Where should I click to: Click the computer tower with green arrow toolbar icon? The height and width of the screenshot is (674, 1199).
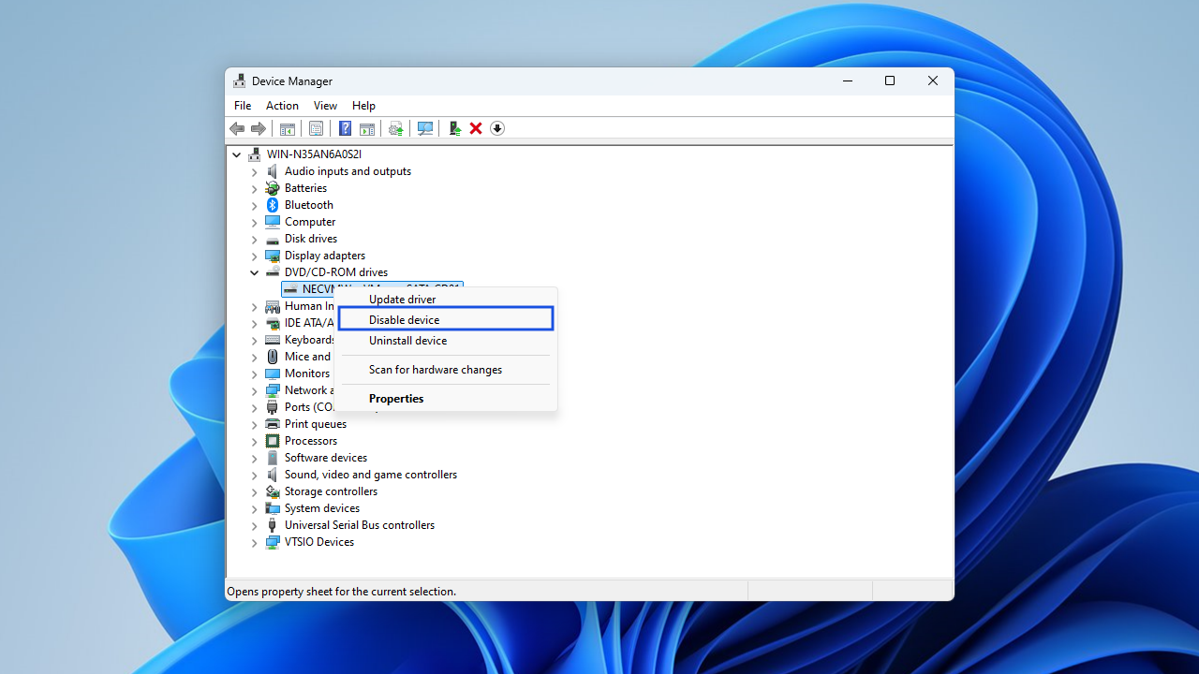pos(454,128)
